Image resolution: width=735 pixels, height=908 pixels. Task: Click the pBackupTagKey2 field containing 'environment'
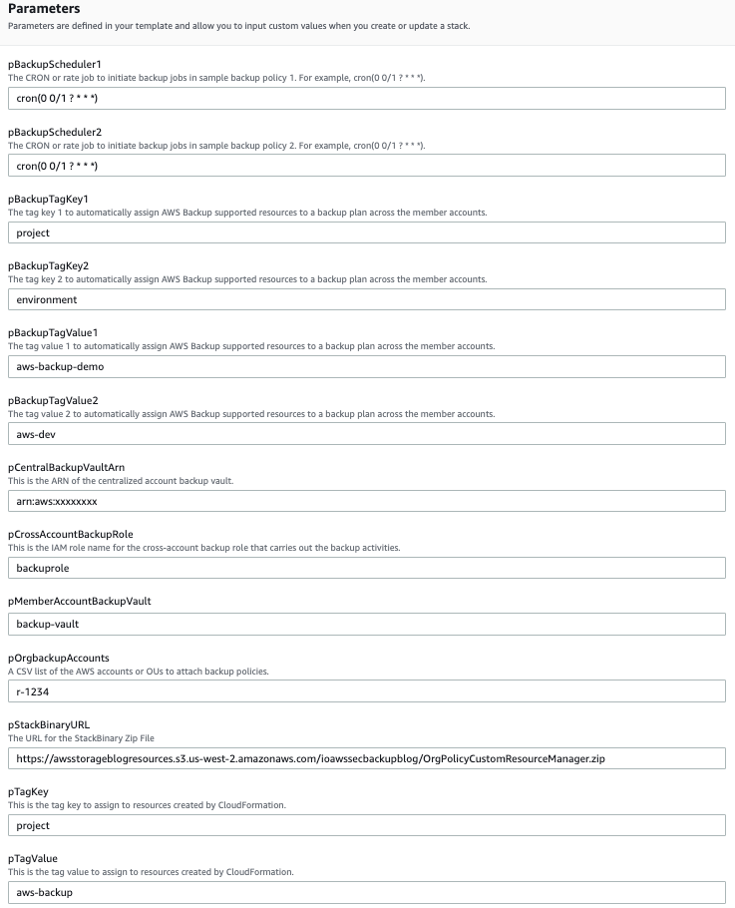[367, 299]
